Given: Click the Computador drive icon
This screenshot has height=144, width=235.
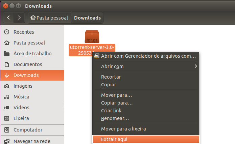Looking at the screenshot, I should pyautogui.click(x=7, y=130).
